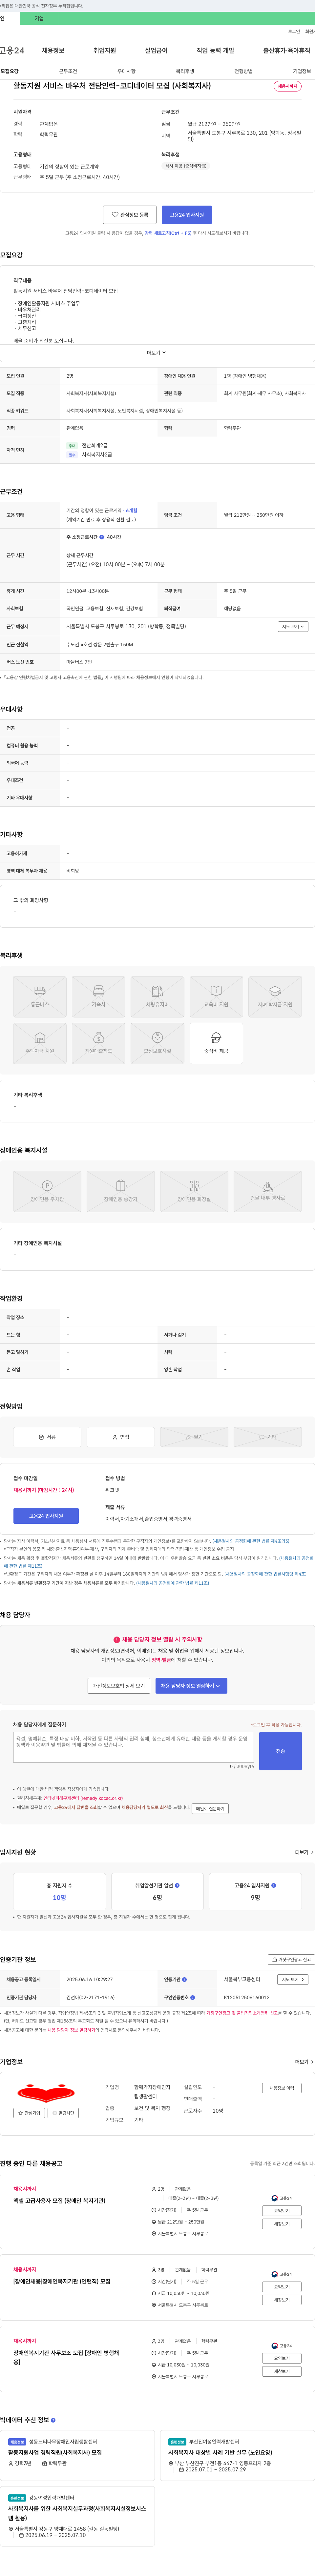Switch to the 우대사항 tab
The width and height of the screenshot is (315, 2576).
[126, 71]
